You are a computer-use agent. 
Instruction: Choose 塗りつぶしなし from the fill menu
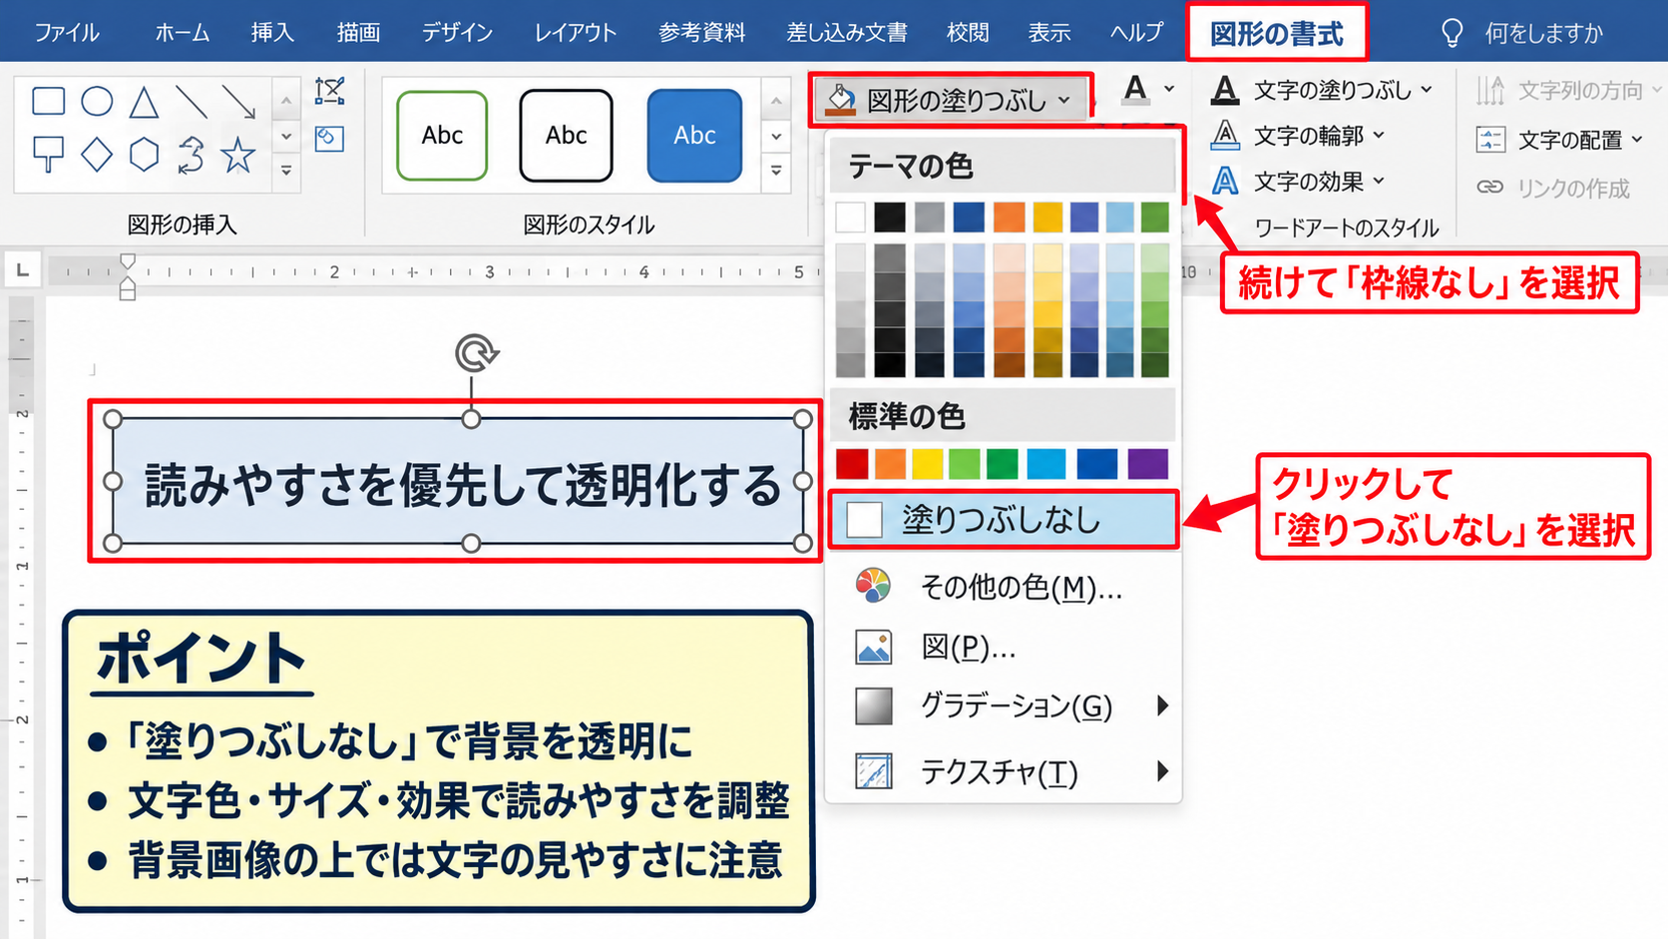(1003, 520)
